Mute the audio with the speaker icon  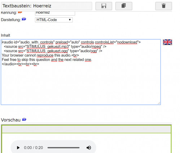(89, 148)
